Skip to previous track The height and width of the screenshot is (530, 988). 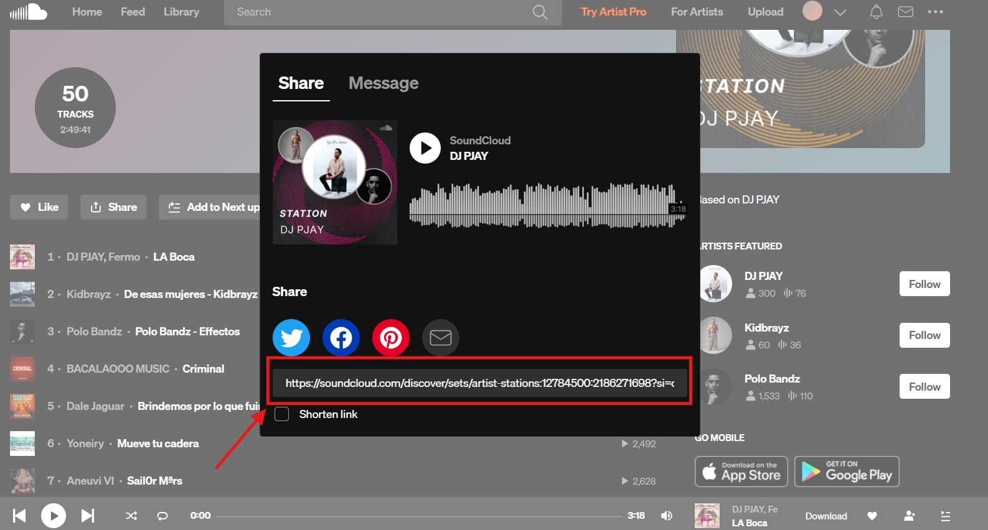pos(19,516)
